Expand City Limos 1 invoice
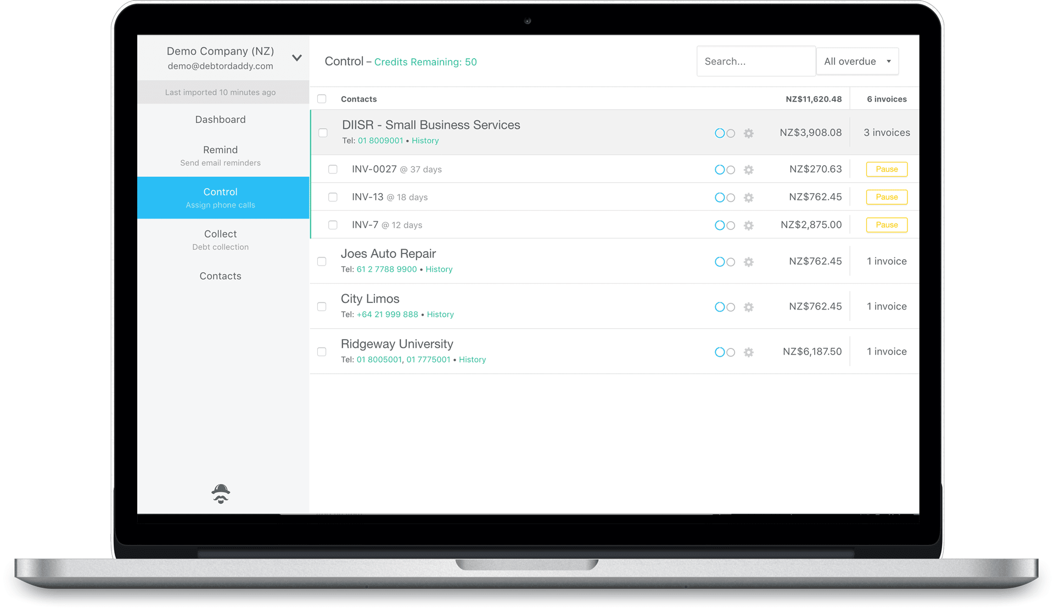 click(x=887, y=307)
